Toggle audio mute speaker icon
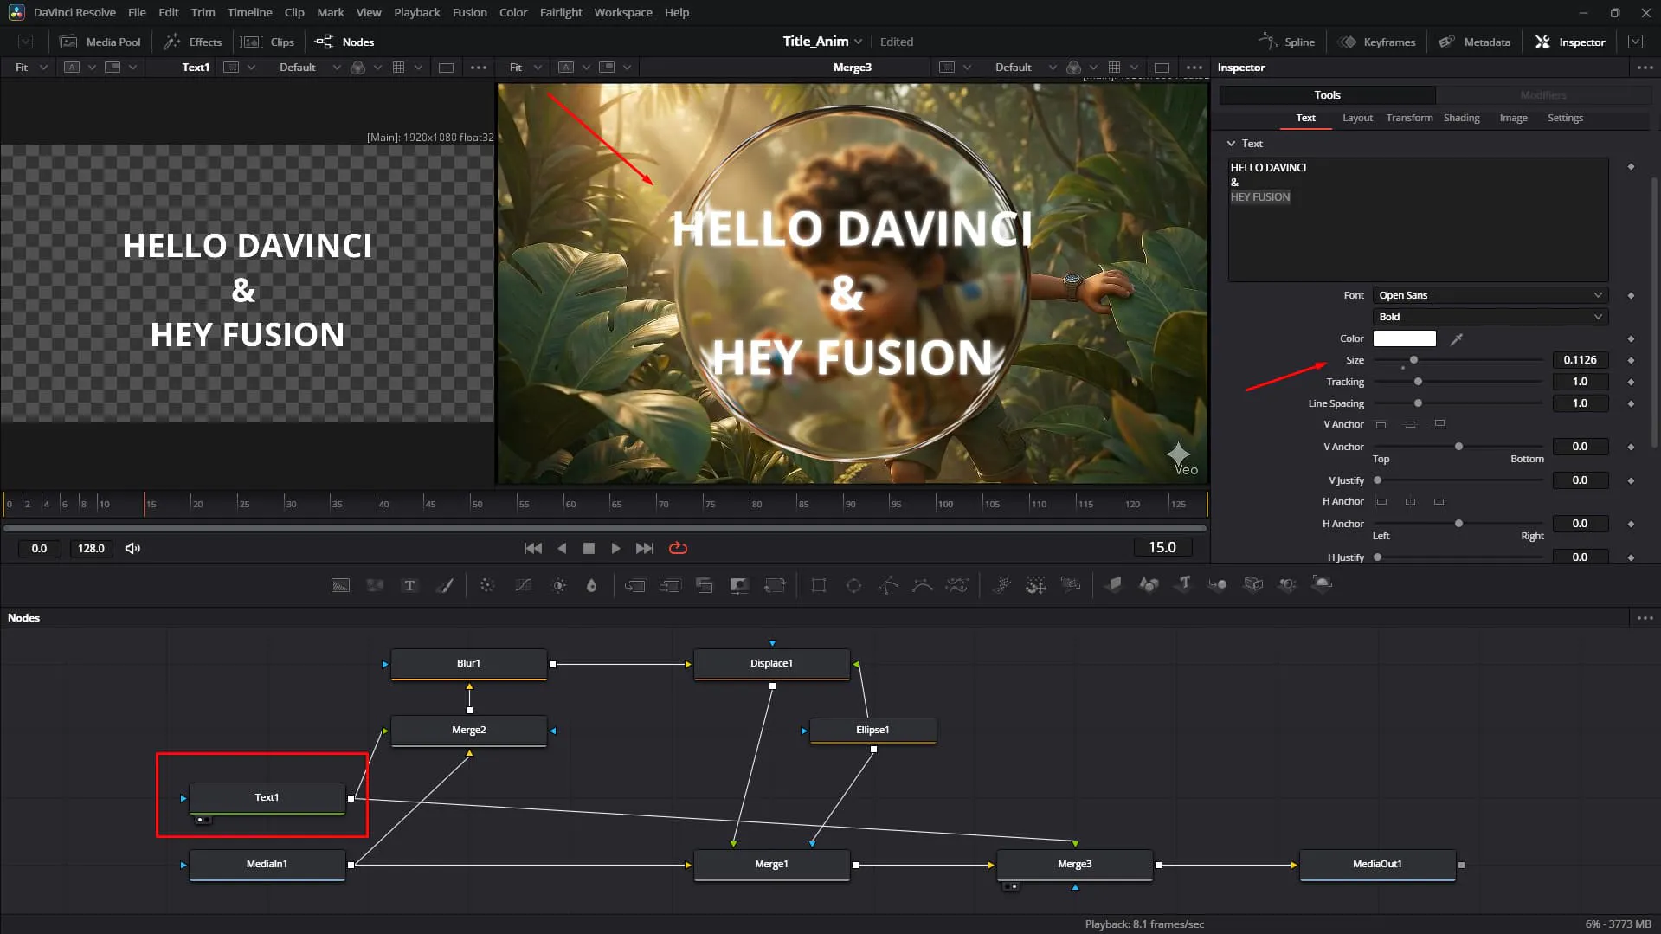The image size is (1661, 934). [x=132, y=548]
